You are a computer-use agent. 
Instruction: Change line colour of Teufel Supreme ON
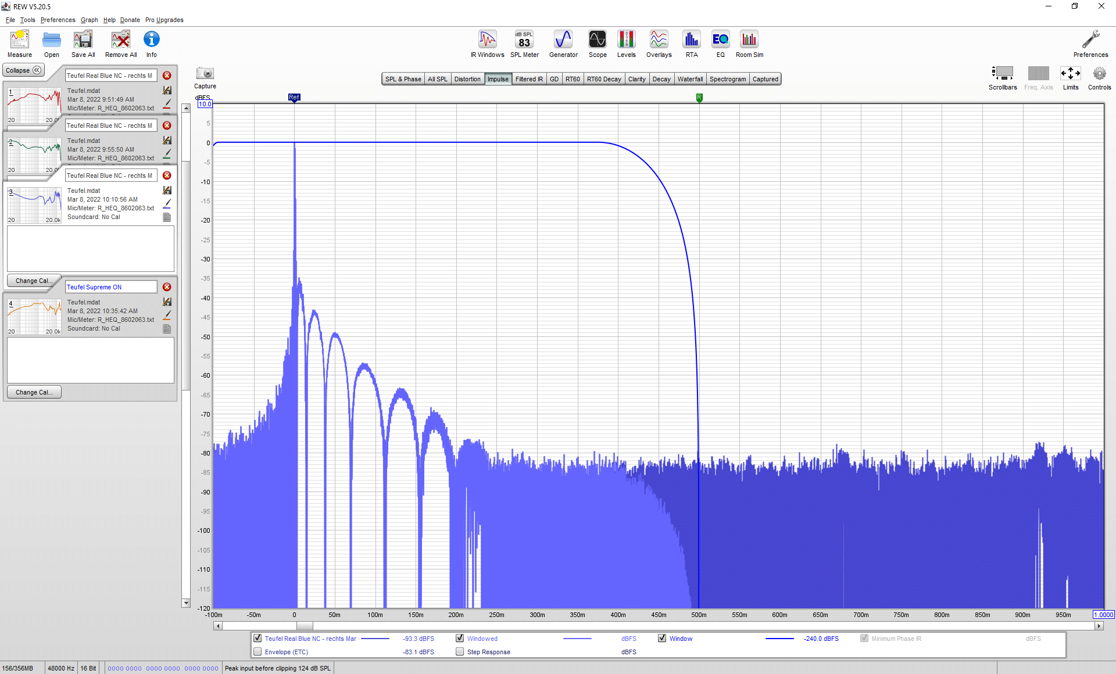167,316
